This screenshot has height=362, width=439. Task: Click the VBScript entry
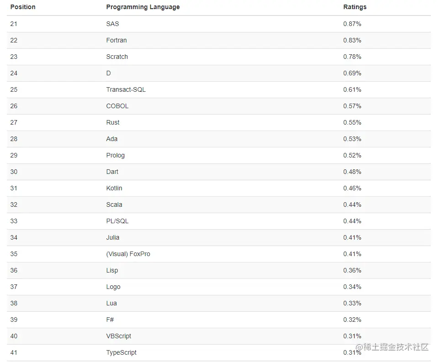[119, 336]
